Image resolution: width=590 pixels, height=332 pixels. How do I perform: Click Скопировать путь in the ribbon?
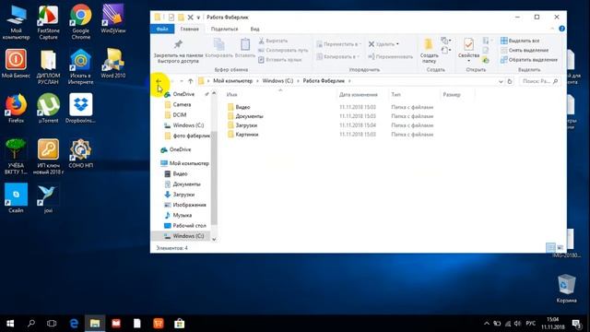283,50
